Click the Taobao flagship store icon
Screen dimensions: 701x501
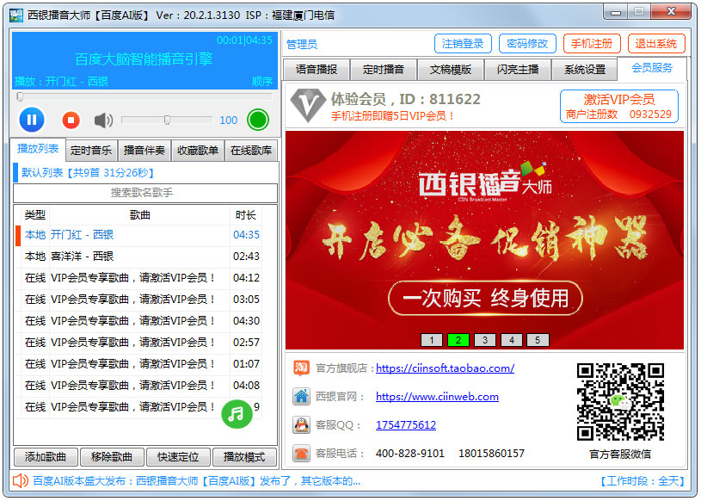click(x=301, y=368)
